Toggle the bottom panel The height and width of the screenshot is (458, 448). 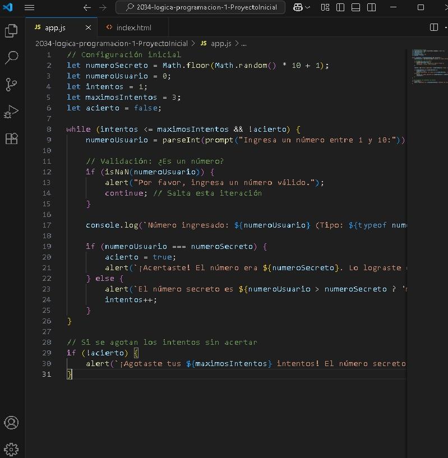(x=355, y=7)
